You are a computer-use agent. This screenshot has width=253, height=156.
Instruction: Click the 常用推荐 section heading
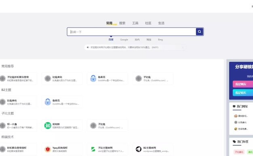tap(8, 66)
